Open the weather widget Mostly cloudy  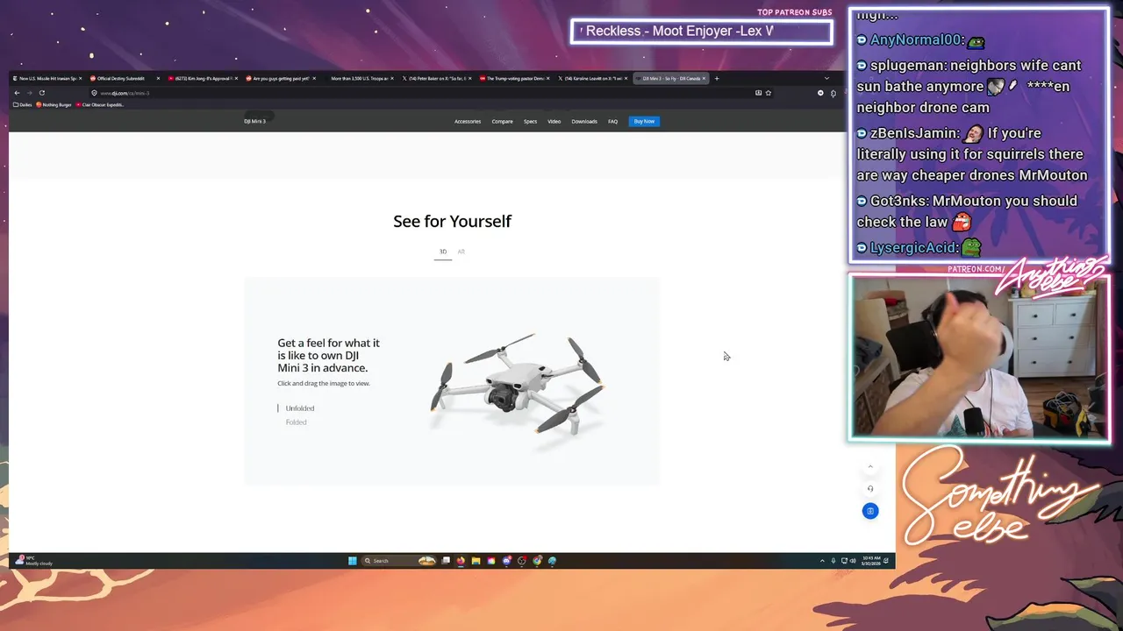(33, 561)
